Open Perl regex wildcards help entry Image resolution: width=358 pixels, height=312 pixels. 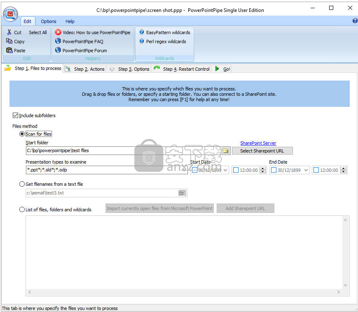coord(163,42)
